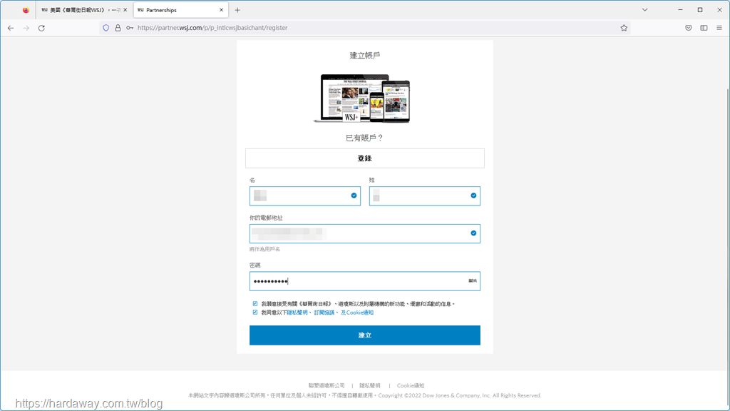Toggle the privacy agreement checkbox
The width and height of the screenshot is (730, 411).
pos(255,313)
